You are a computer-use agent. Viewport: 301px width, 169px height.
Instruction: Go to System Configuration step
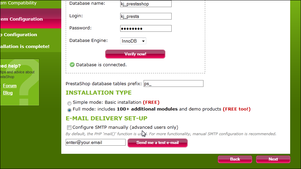(x=21, y=19)
